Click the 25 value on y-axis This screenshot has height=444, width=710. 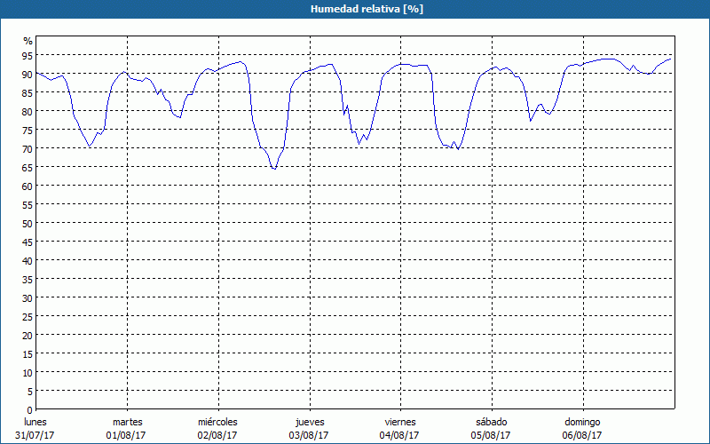(x=27, y=316)
